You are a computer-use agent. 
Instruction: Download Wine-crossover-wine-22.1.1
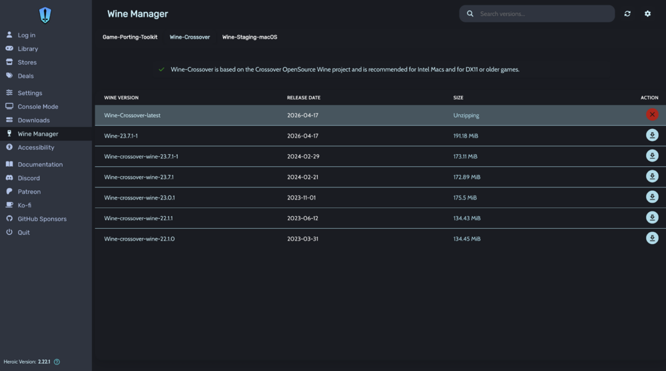pos(652,217)
